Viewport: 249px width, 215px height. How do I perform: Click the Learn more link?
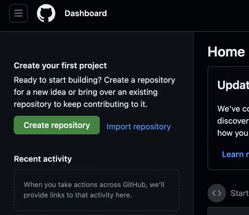coord(235,154)
